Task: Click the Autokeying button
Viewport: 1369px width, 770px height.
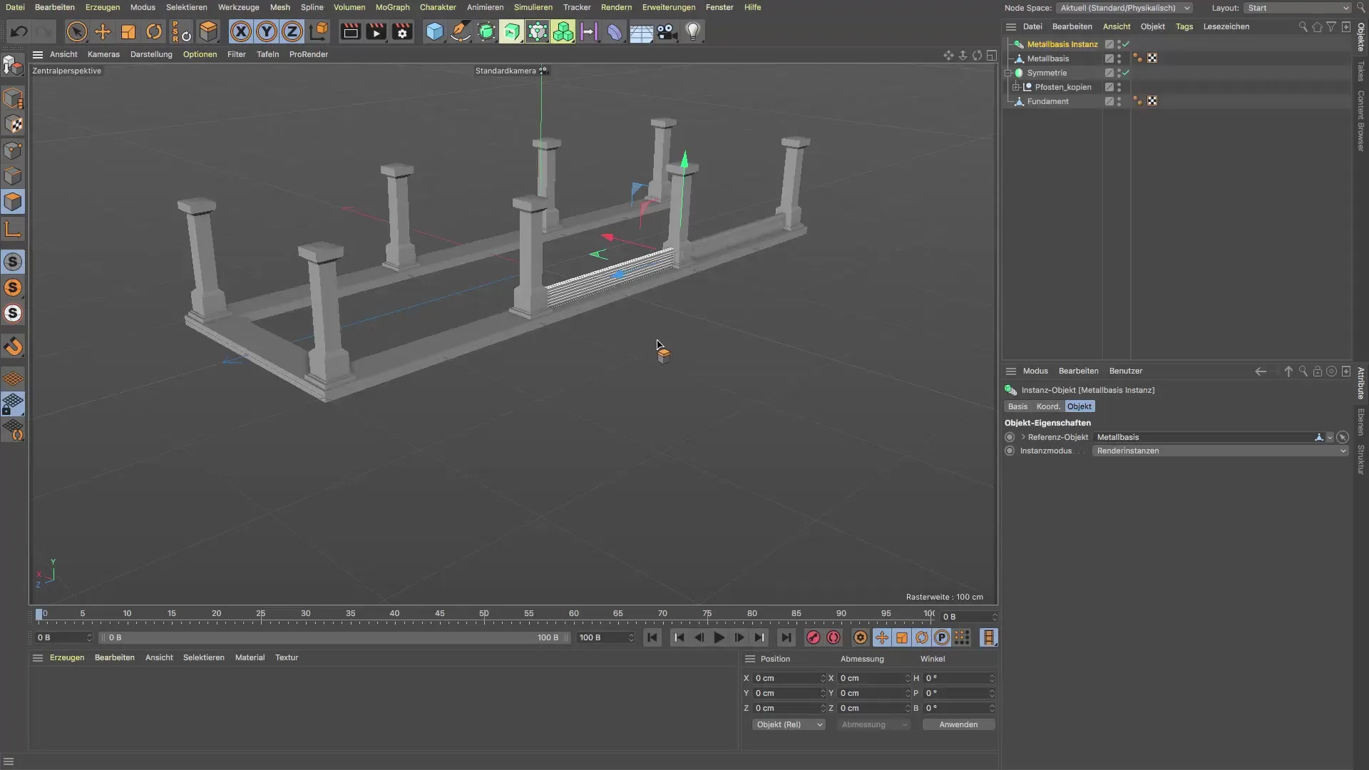Action: (833, 637)
